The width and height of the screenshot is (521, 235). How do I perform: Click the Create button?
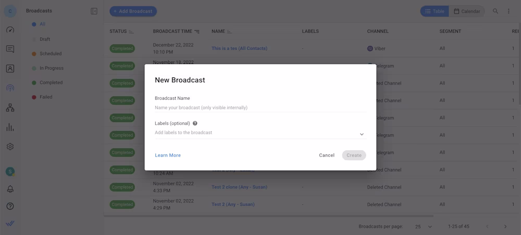pyautogui.click(x=354, y=155)
